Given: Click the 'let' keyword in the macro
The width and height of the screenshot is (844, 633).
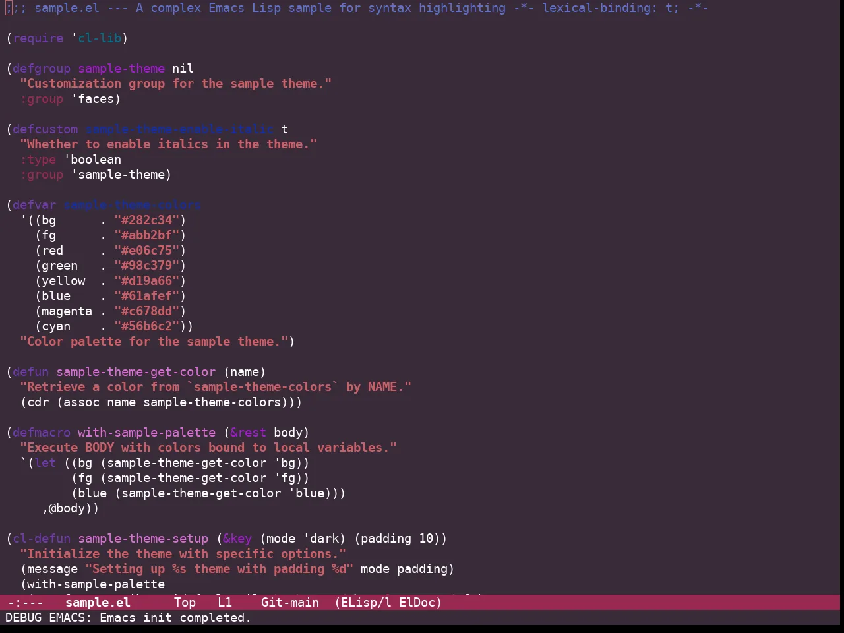Looking at the screenshot, I should coord(45,463).
